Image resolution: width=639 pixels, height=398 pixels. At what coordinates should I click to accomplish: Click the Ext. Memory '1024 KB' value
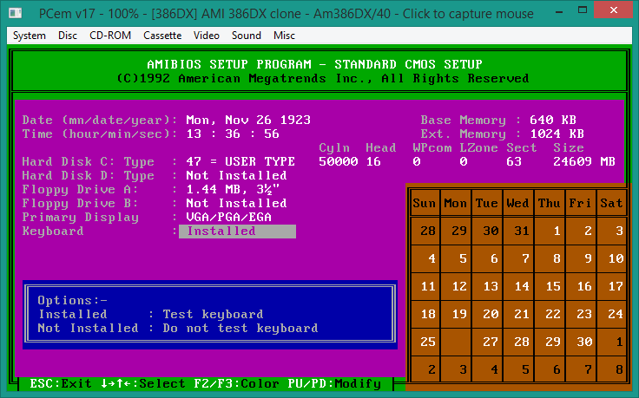557,134
